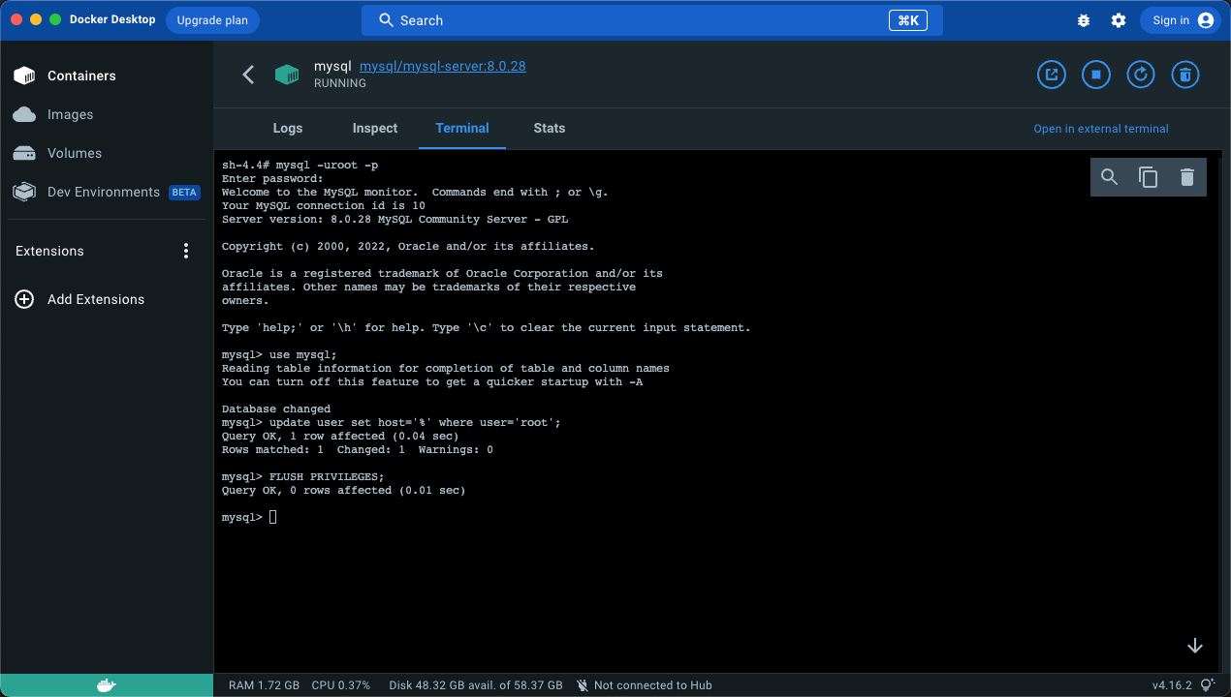Click the 'use mysql;' terminal line
The image size is (1231, 697).
pyautogui.click(x=279, y=354)
